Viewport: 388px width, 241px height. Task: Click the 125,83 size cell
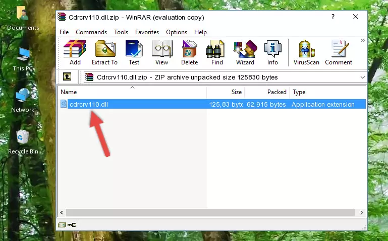[226, 104]
